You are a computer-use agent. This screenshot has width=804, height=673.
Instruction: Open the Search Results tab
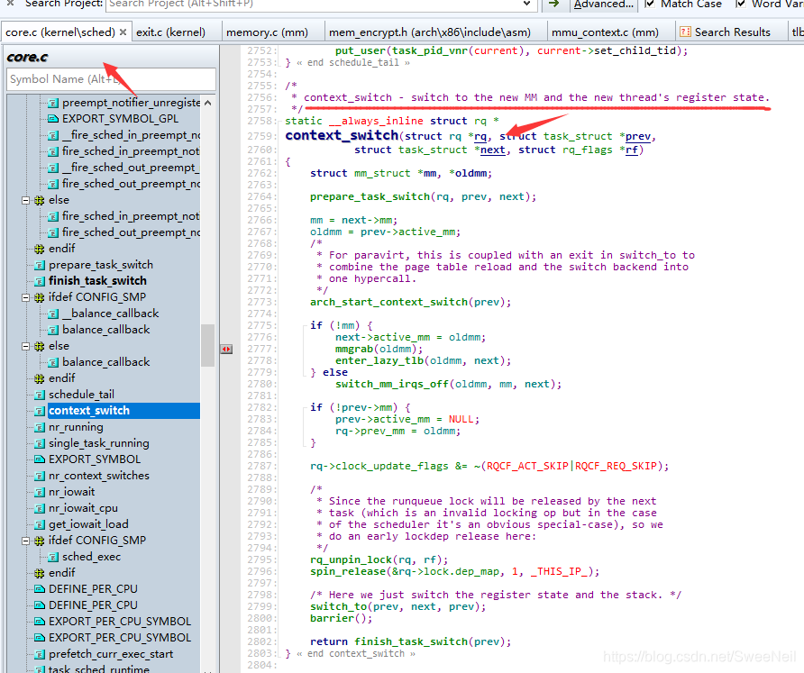point(725,32)
